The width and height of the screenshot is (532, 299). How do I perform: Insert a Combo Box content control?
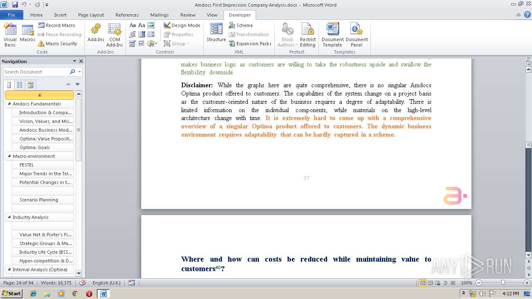pyautogui.click(x=142, y=34)
